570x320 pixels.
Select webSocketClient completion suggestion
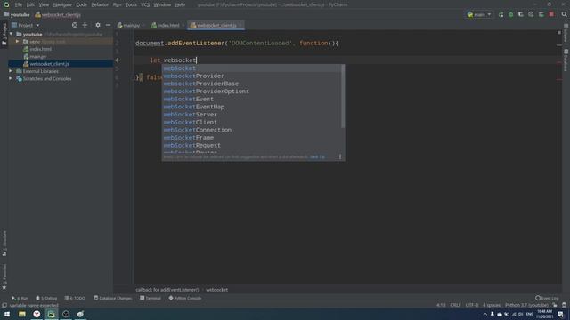[251, 123]
